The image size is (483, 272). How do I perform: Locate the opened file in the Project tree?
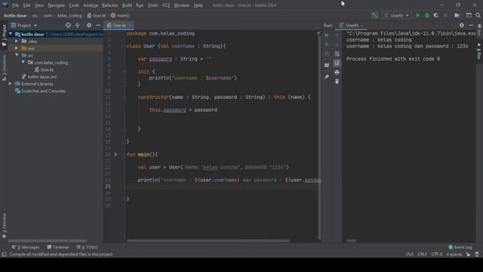[x=68, y=25]
